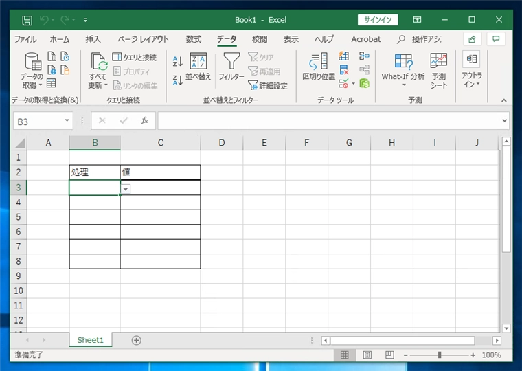Viewport: 522px width, 371px height.
Task: Add a new sheet with plus icon
Action: (x=136, y=340)
